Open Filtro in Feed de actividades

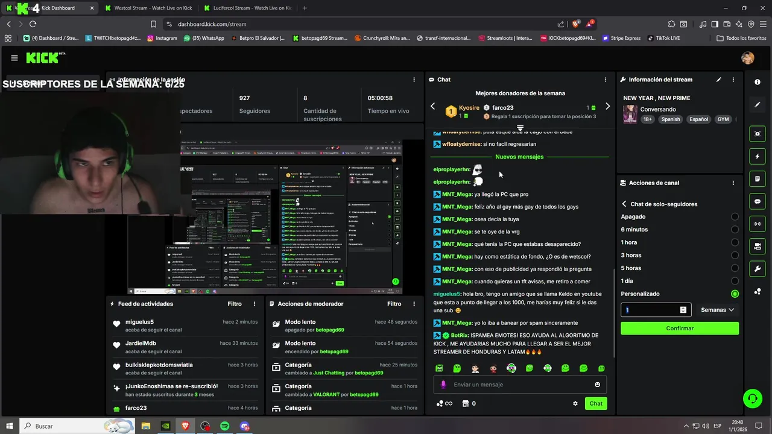[x=235, y=304]
